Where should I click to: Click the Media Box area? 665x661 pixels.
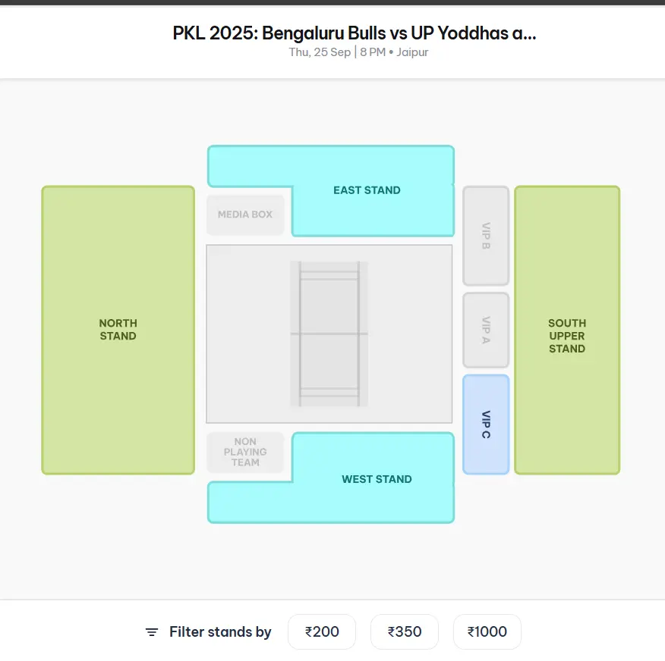pos(245,215)
